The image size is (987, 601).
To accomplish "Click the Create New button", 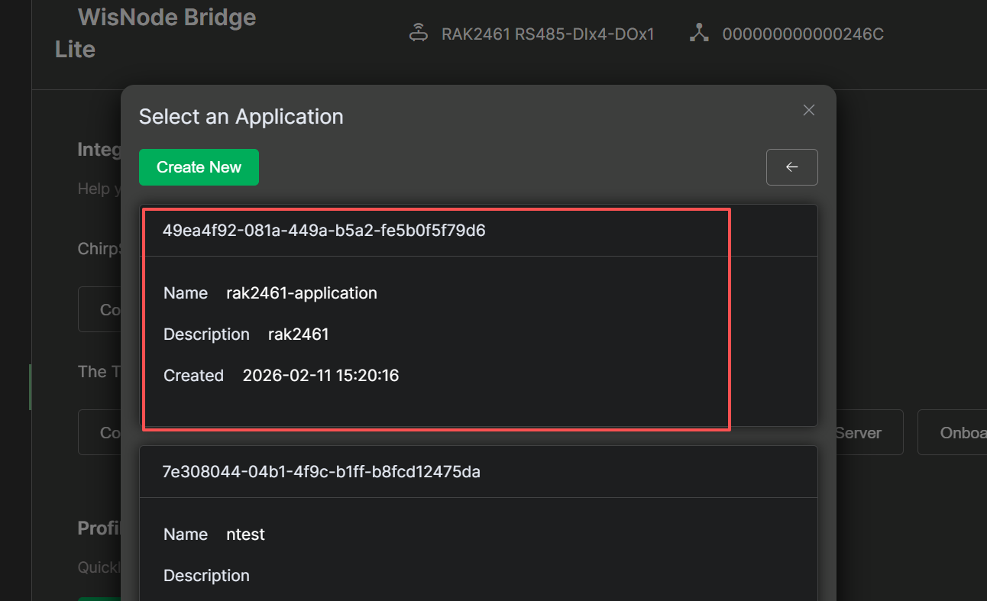I will pos(199,166).
